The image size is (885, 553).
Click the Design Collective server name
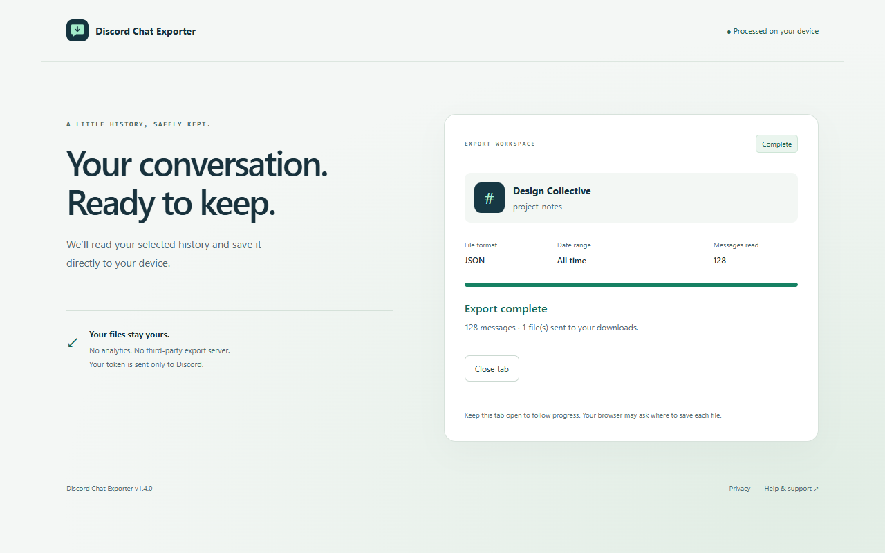pos(552,191)
